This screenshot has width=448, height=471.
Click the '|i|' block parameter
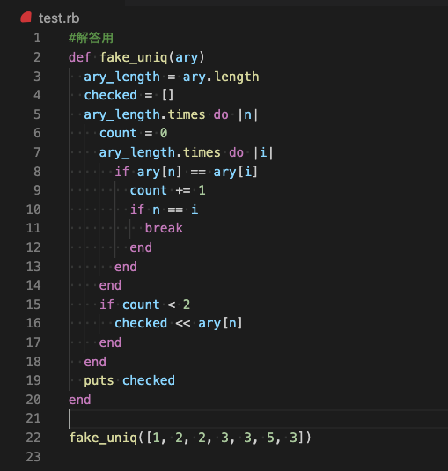click(263, 152)
